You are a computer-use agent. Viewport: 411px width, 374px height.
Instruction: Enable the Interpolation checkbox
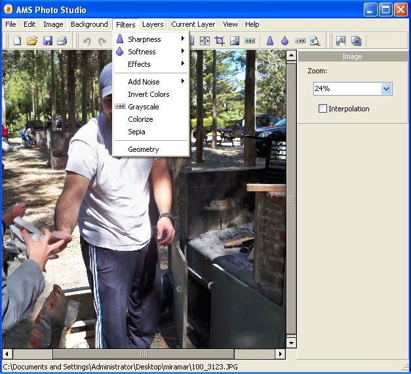point(323,109)
